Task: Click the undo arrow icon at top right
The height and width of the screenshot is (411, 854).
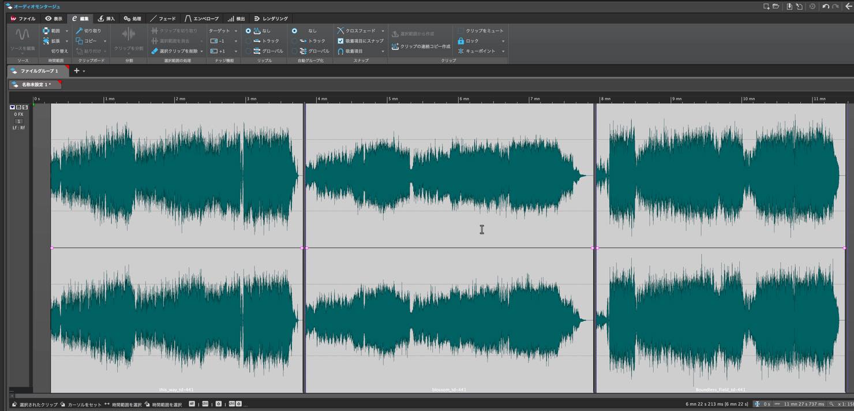Action: [x=826, y=6]
